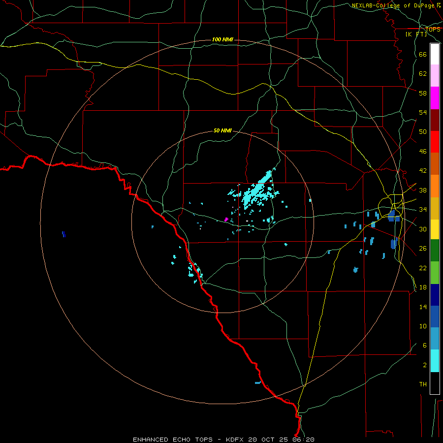Click the "NEXLAB-College of DuPage" header text
This screenshot has height=443, width=443.
click(x=393, y=5)
